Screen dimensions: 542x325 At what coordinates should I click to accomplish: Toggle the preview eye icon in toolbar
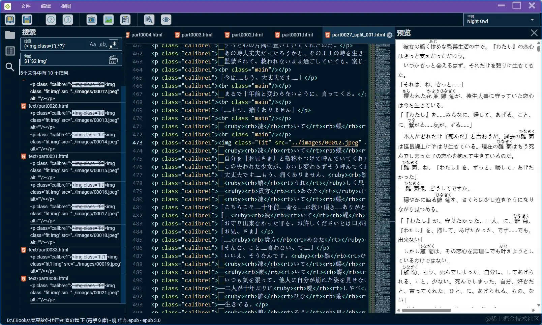tap(166, 20)
